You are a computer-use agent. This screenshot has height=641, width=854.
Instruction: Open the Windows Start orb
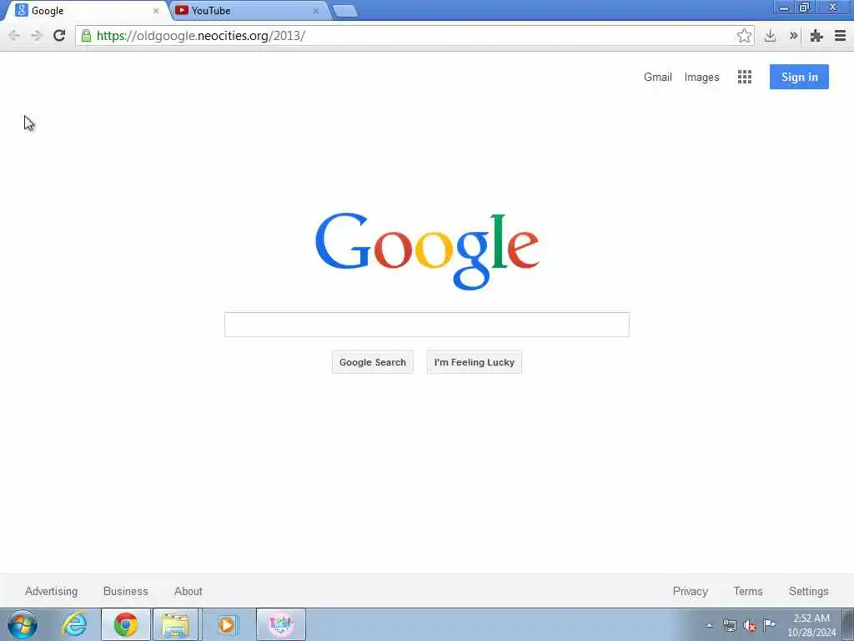[x=23, y=624]
